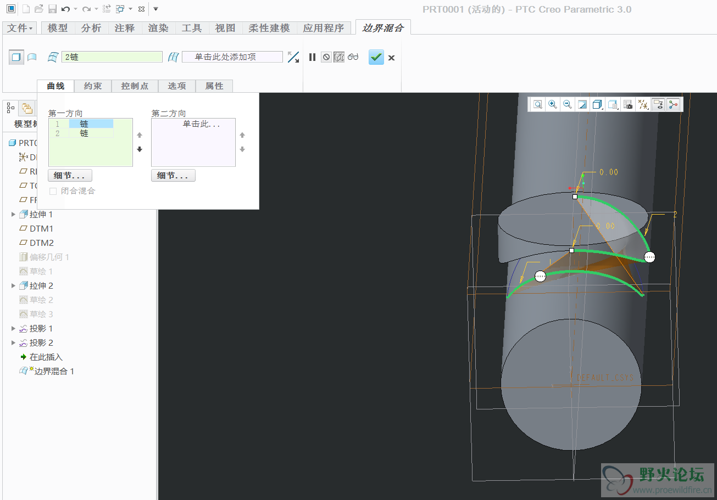Switch to the 柔性建模 ribbon tab

point(269,27)
